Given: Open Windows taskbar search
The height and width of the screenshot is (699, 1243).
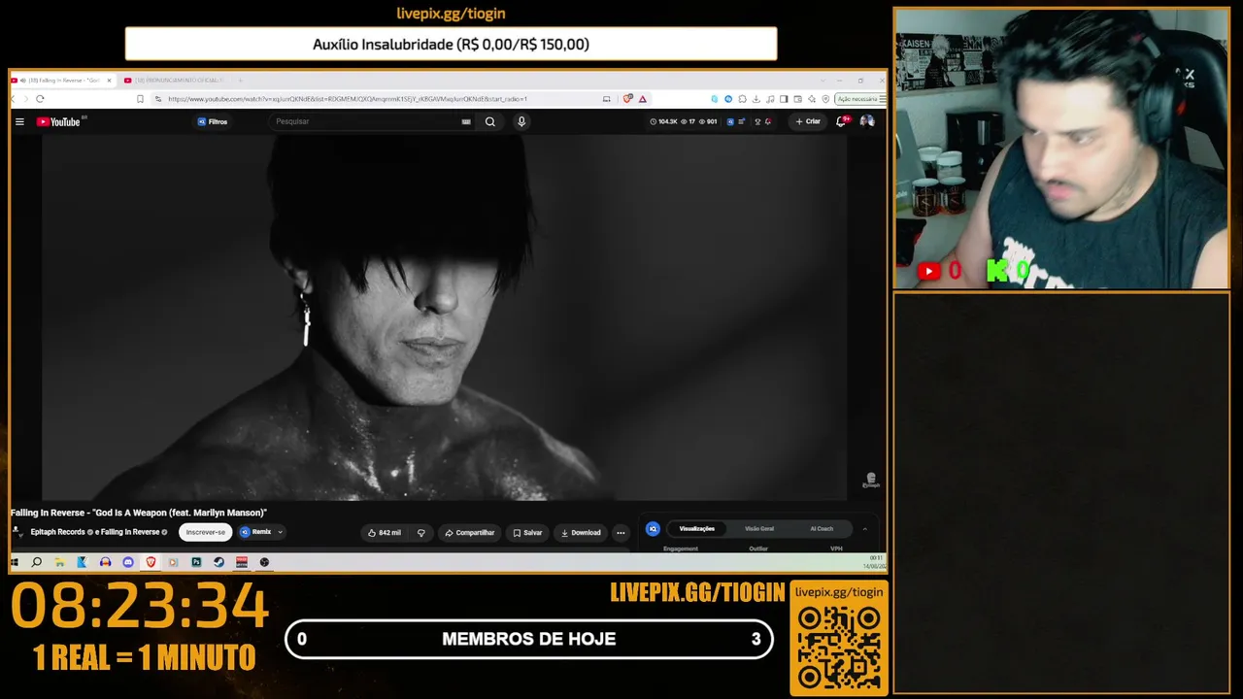Looking at the screenshot, I should 37,562.
